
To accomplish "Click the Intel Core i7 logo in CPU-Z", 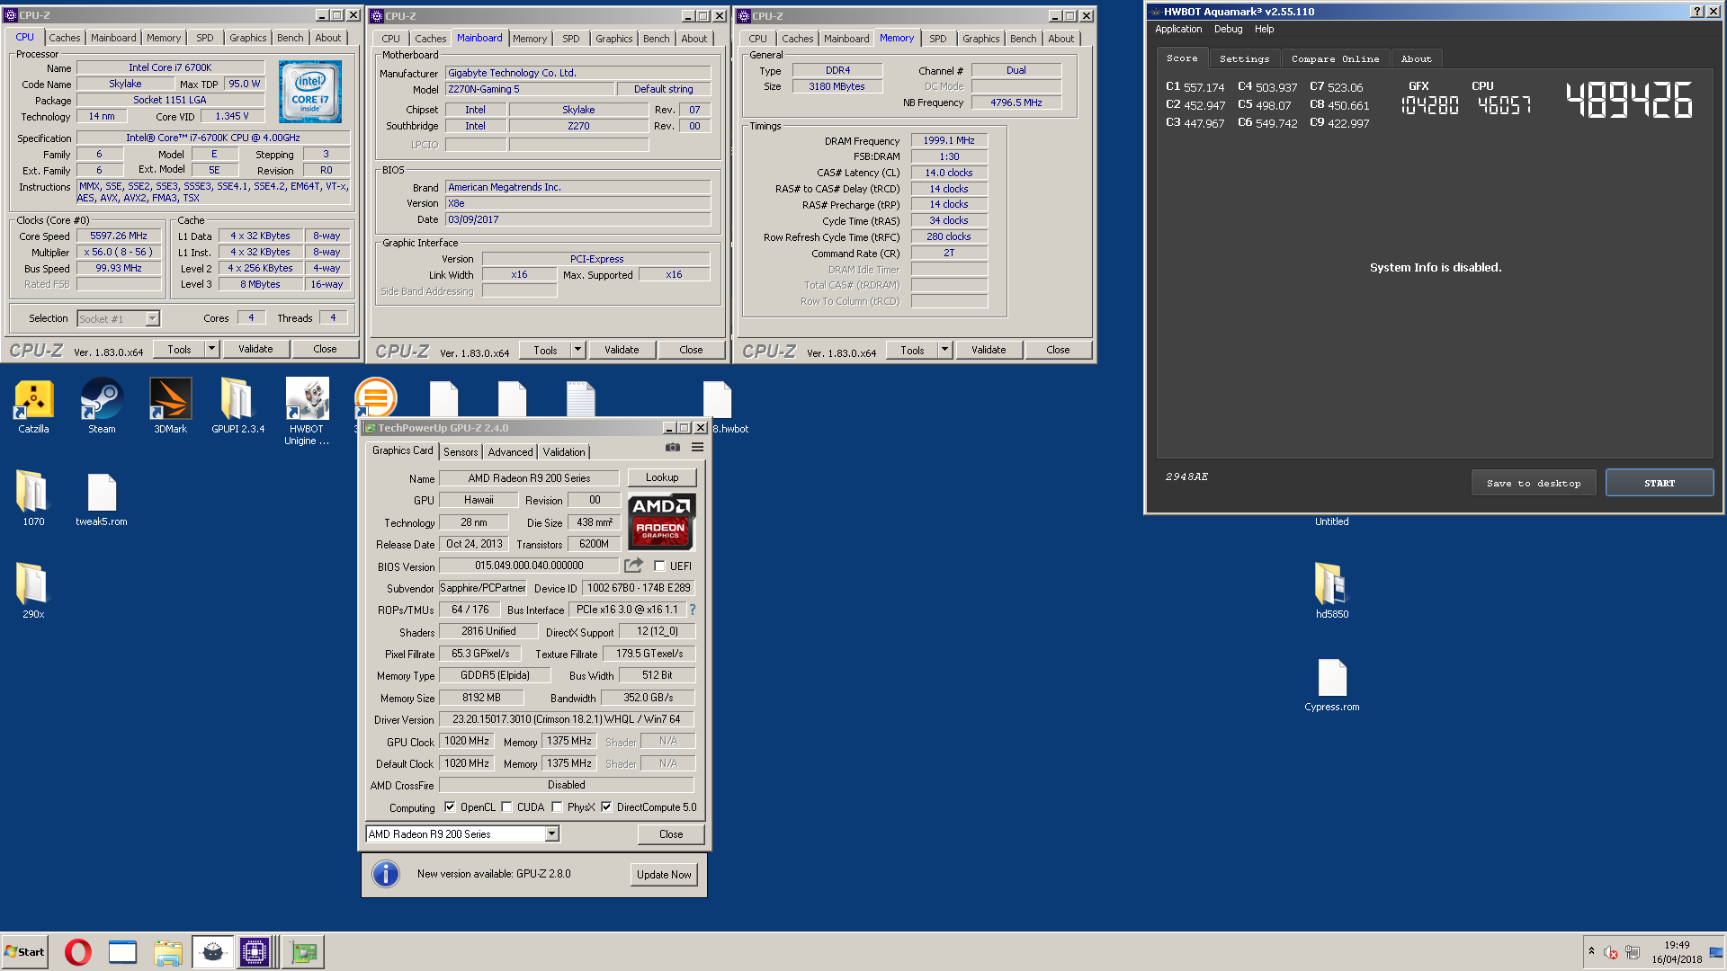I will pyautogui.click(x=309, y=92).
